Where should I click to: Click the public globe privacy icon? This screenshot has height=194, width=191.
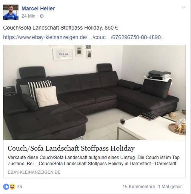[x=42, y=16]
